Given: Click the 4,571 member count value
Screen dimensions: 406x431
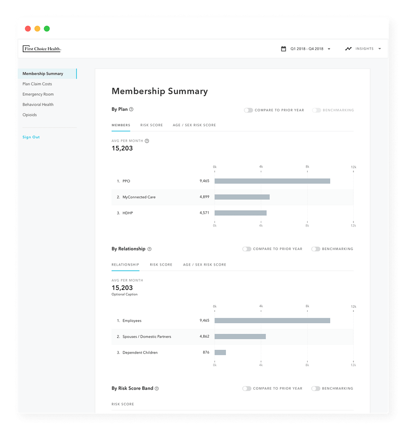Looking at the screenshot, I should pos(204,213).
